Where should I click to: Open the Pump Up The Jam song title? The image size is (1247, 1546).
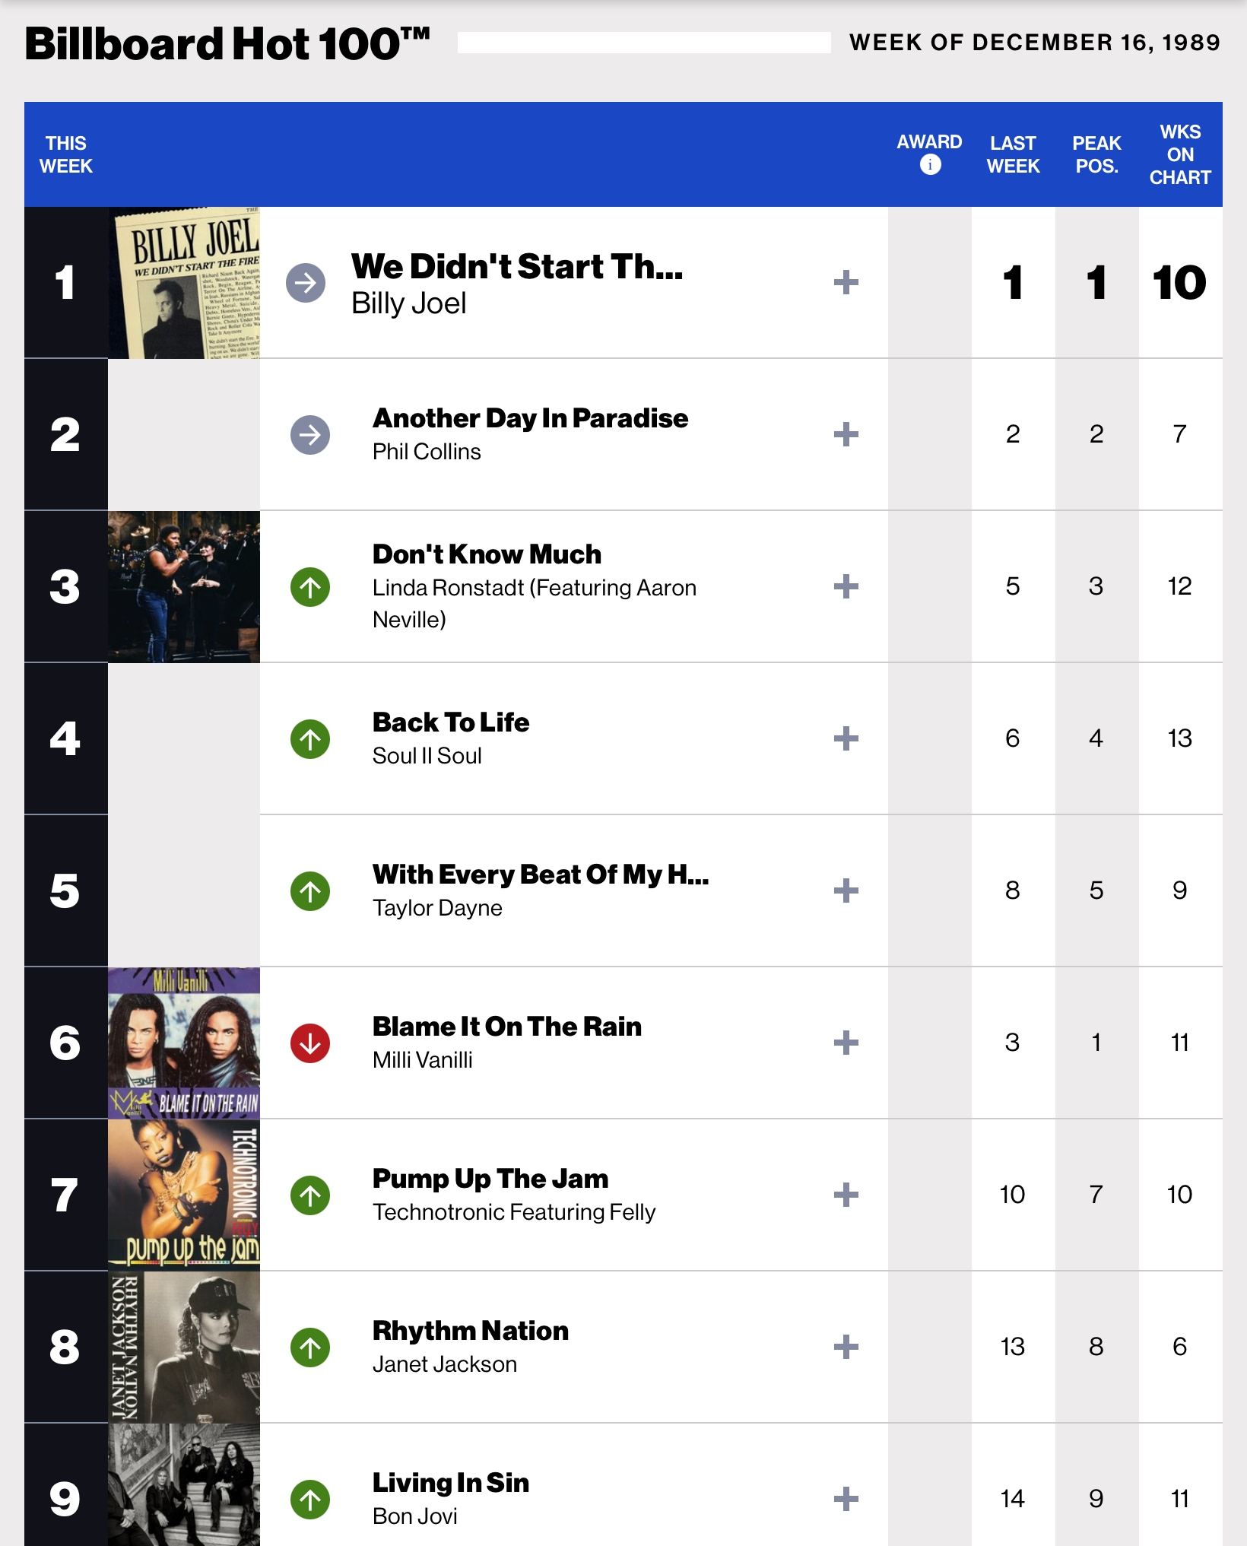(490, 1179)
